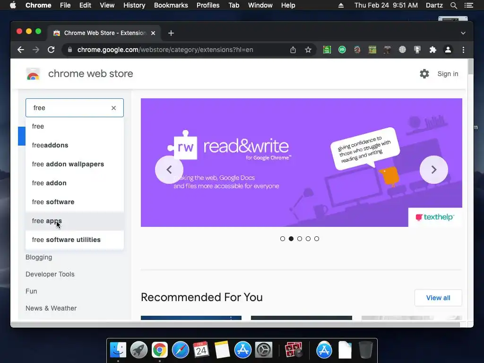The width and height of the screenshot is (484, 363).
Task: Open the Bookmarks menu
Action: coord(171,5)
